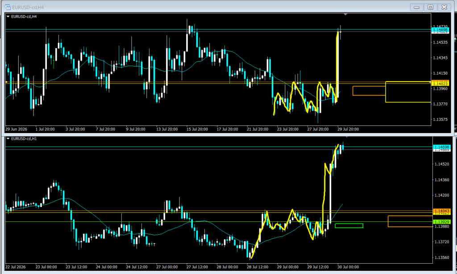Click the 21 Jul 20:00 time label
Image resolution: width=457 pixels, height=274 pixels.
[x=258, y=129]
